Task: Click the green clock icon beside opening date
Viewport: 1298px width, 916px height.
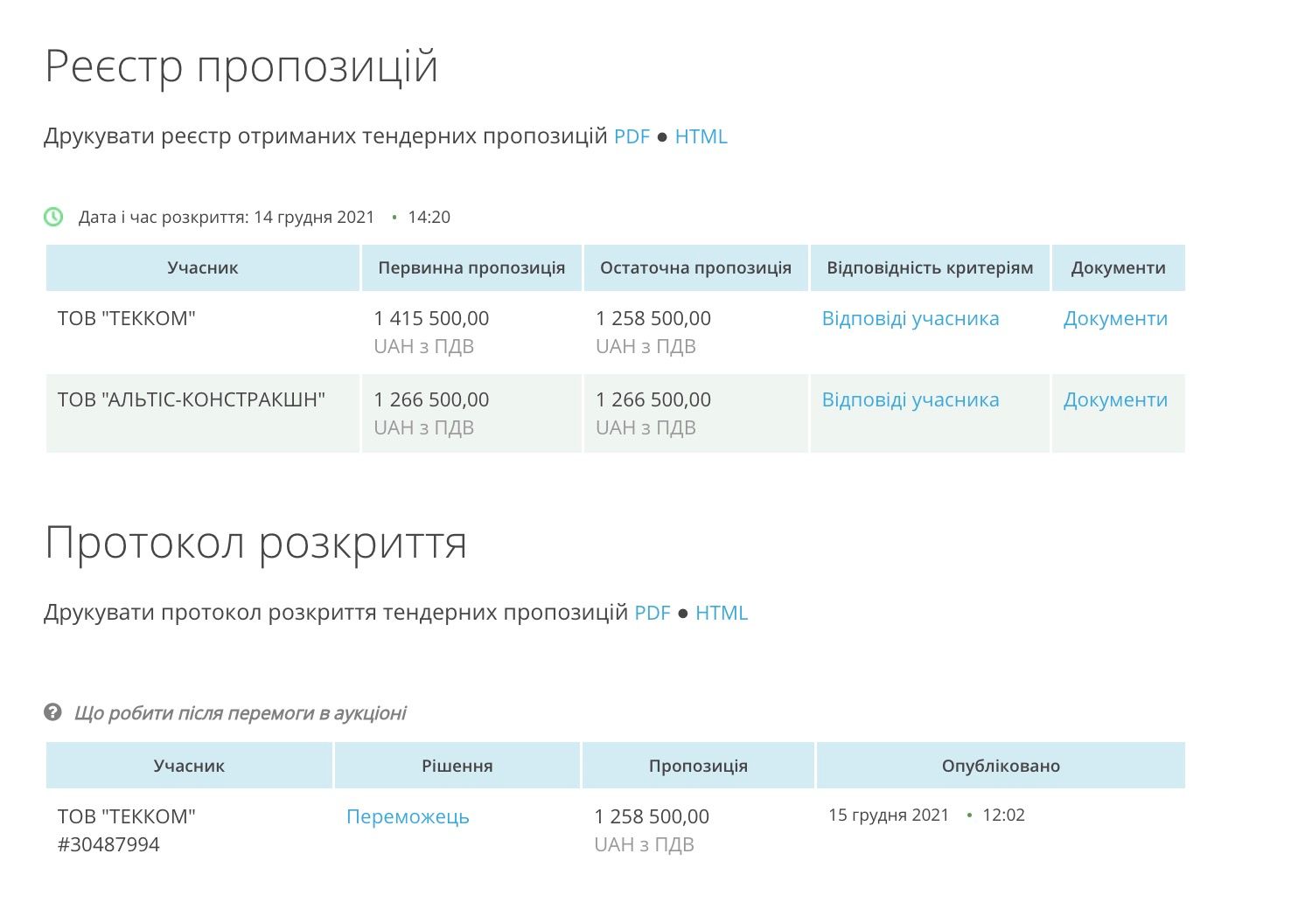Action: click(x=53, y=217)
